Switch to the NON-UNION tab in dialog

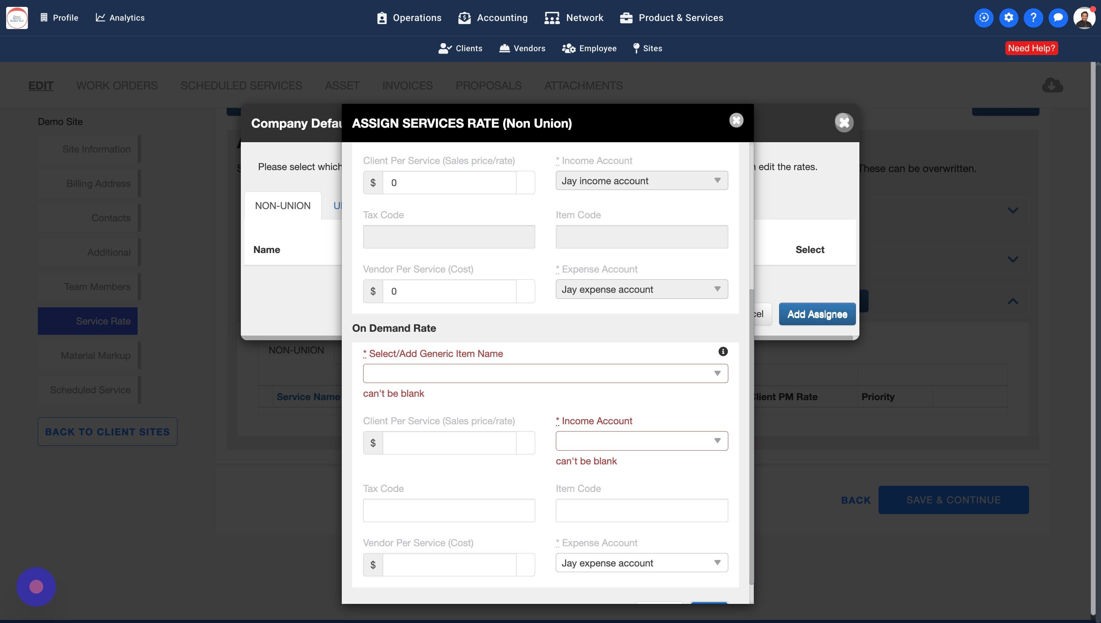(x=283, y=206)
